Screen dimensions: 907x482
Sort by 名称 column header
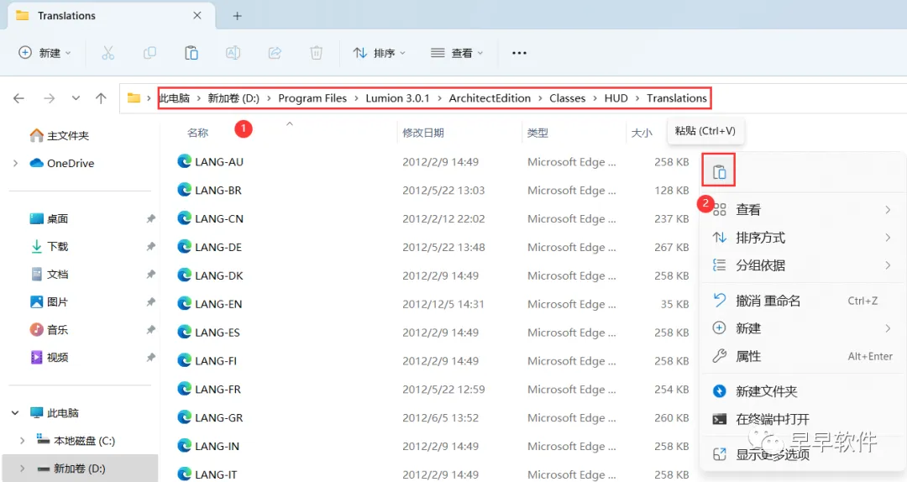point(198,133)
